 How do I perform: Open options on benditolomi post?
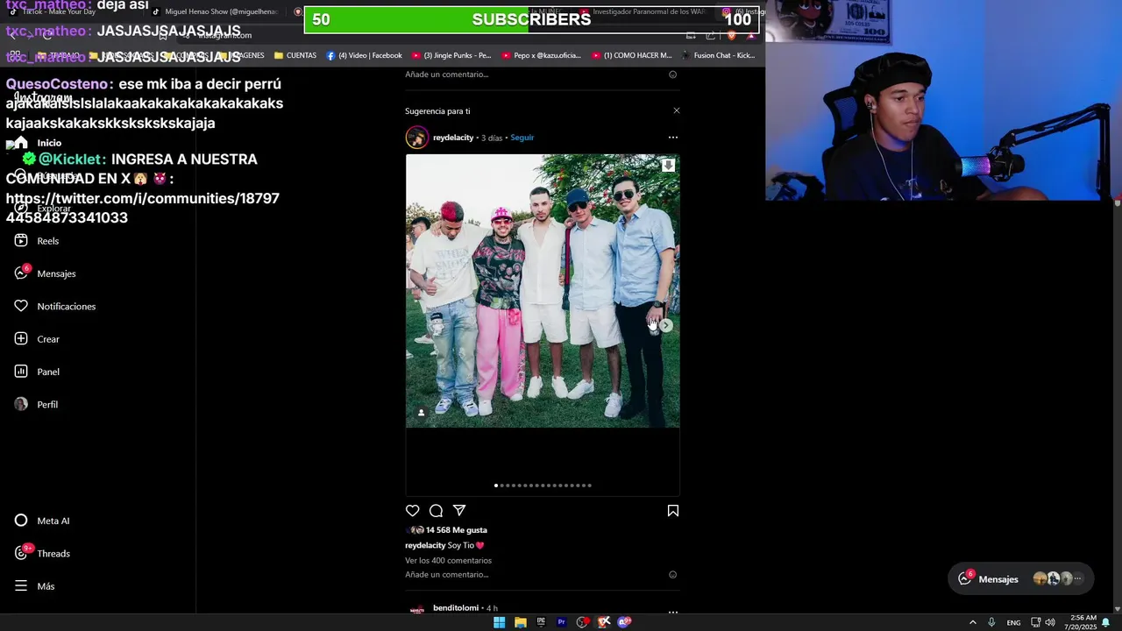click(673, 612)
